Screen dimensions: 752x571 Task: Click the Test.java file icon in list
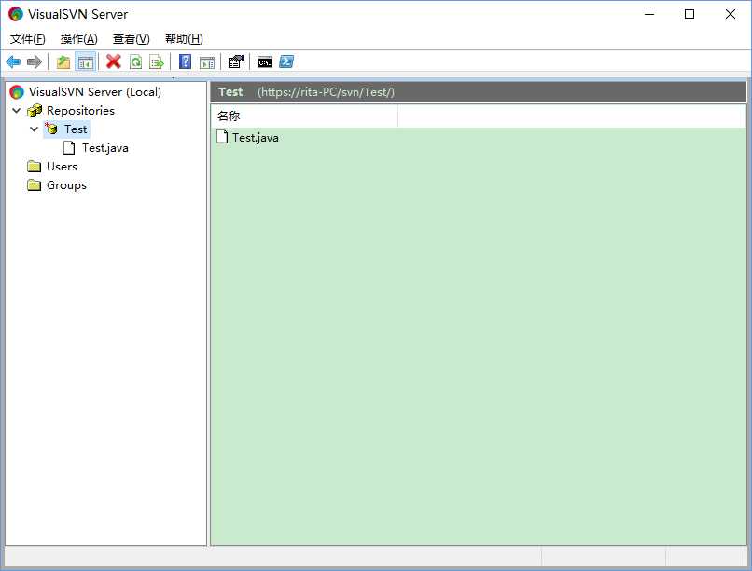click(x=221, y=137)
